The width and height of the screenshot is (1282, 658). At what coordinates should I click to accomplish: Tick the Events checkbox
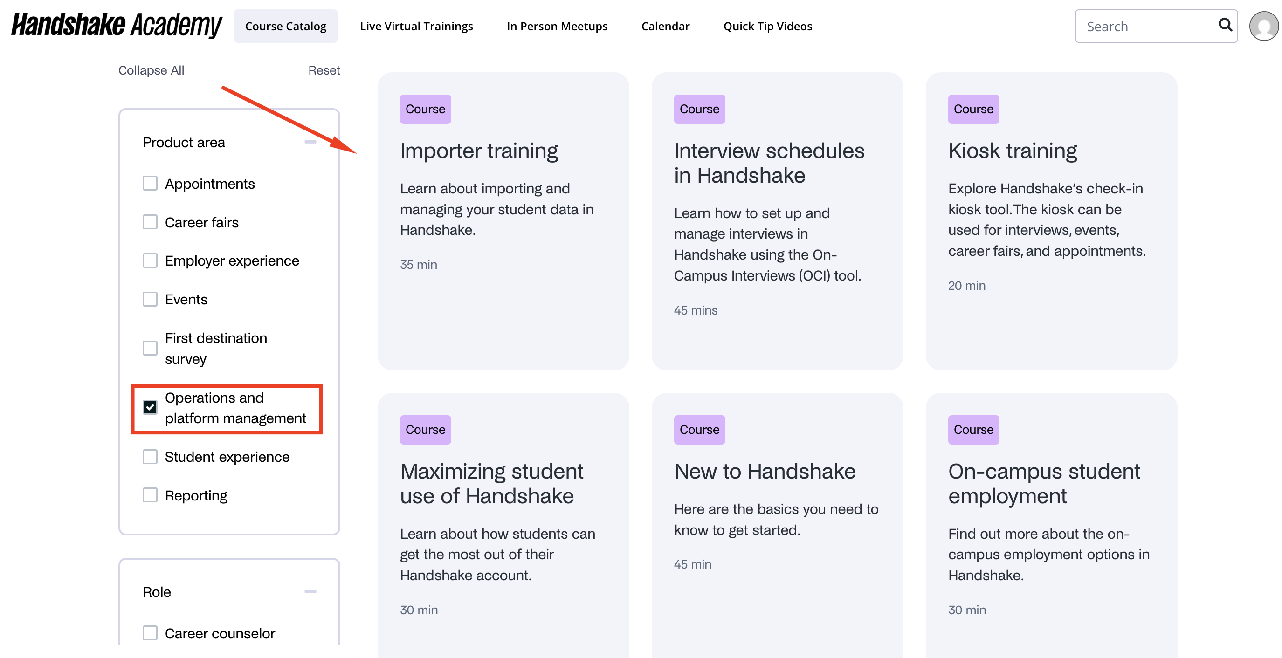coord(150,299)
